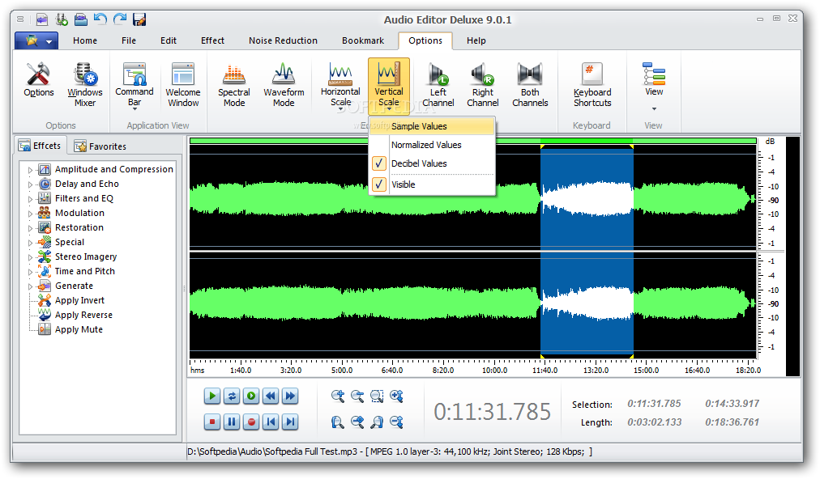Viewport: 820px width, 479px height.
Task: Expand the Amplitude and Compression category
Action: point(30,170)
